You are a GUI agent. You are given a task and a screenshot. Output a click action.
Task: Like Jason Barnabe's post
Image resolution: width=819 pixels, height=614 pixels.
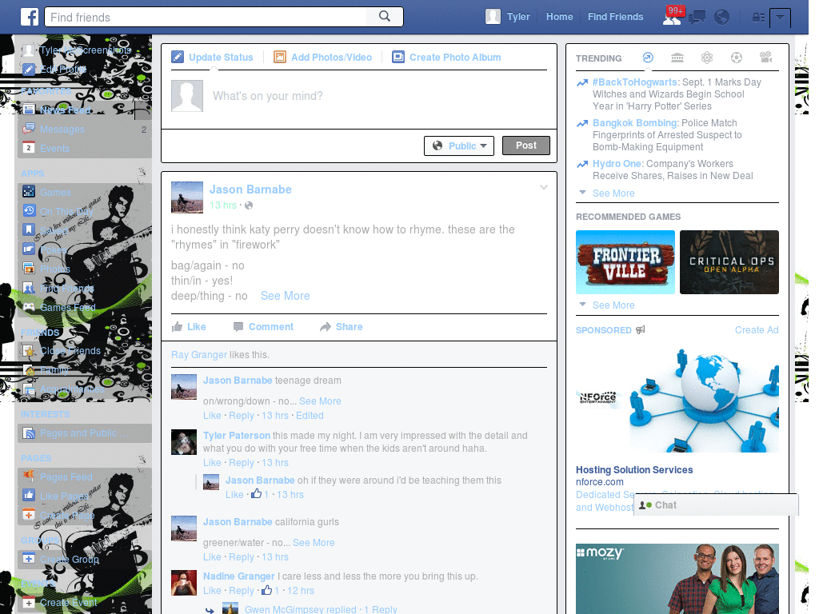189,327
